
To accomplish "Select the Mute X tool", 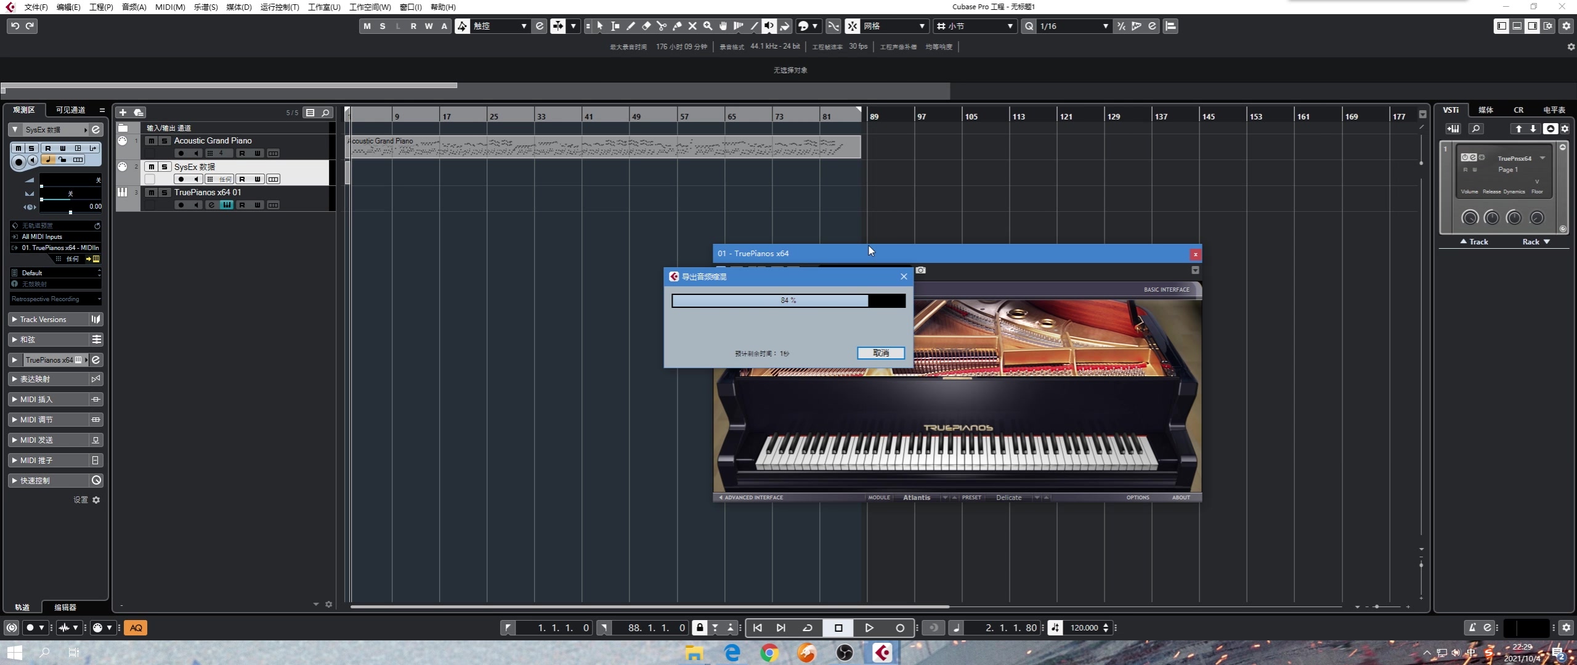I will (692, 26).
